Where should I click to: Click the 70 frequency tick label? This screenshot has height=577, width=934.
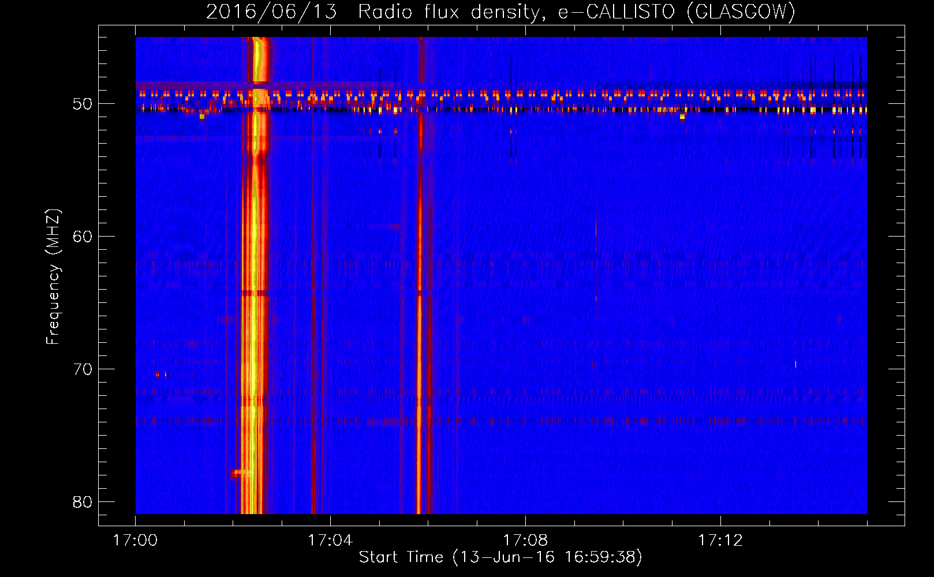point(83,369)
